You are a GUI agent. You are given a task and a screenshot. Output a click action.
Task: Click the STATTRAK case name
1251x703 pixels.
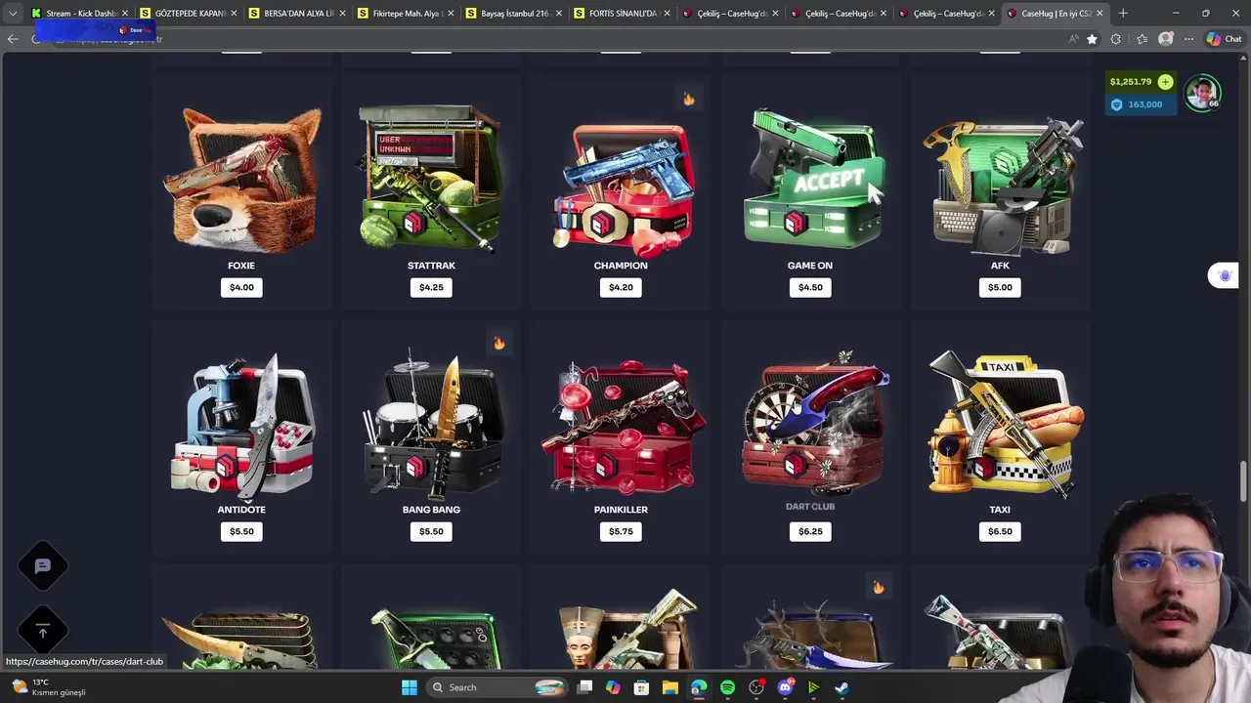(431, 266)
